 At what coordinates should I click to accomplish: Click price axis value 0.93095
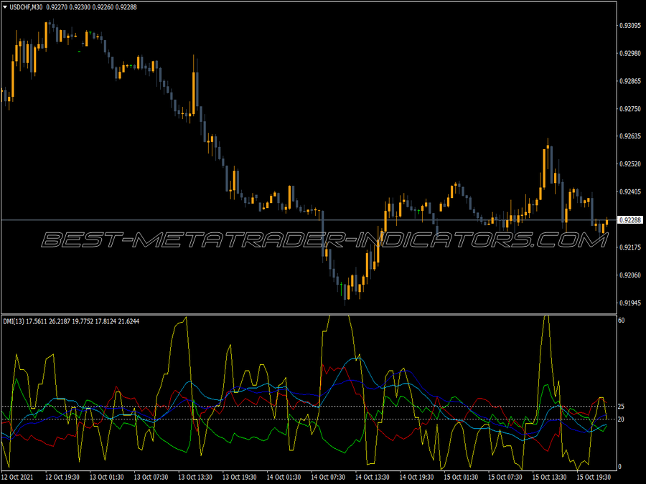pyautogui.click(x=630, y=26)
